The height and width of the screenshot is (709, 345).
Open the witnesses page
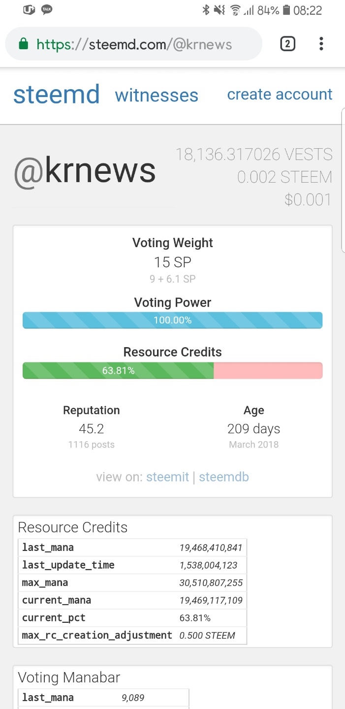157,95
